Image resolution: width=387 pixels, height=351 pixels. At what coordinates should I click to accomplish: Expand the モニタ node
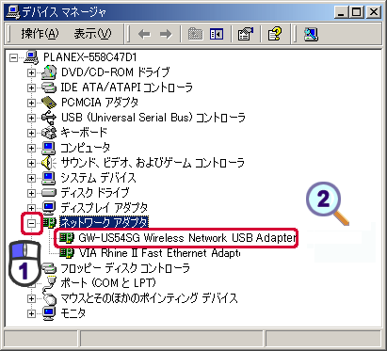coord(31,313)
